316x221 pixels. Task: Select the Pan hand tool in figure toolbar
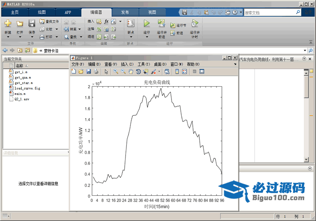tap(131, 71)
